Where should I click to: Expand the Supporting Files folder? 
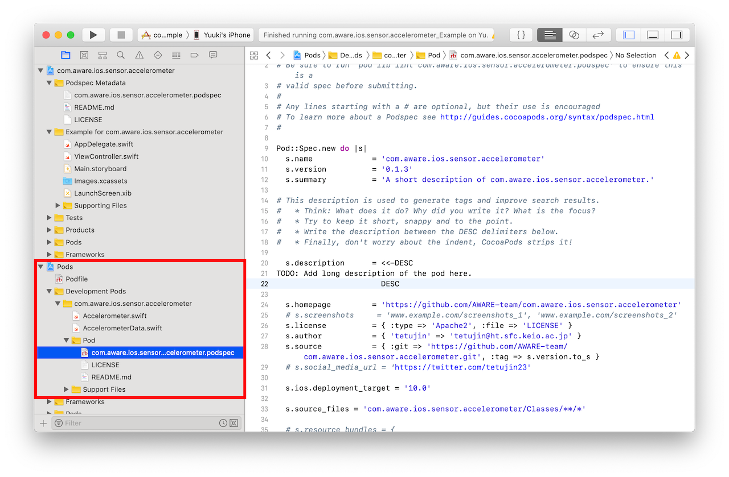pyautogui.click(x=58, y=206)
